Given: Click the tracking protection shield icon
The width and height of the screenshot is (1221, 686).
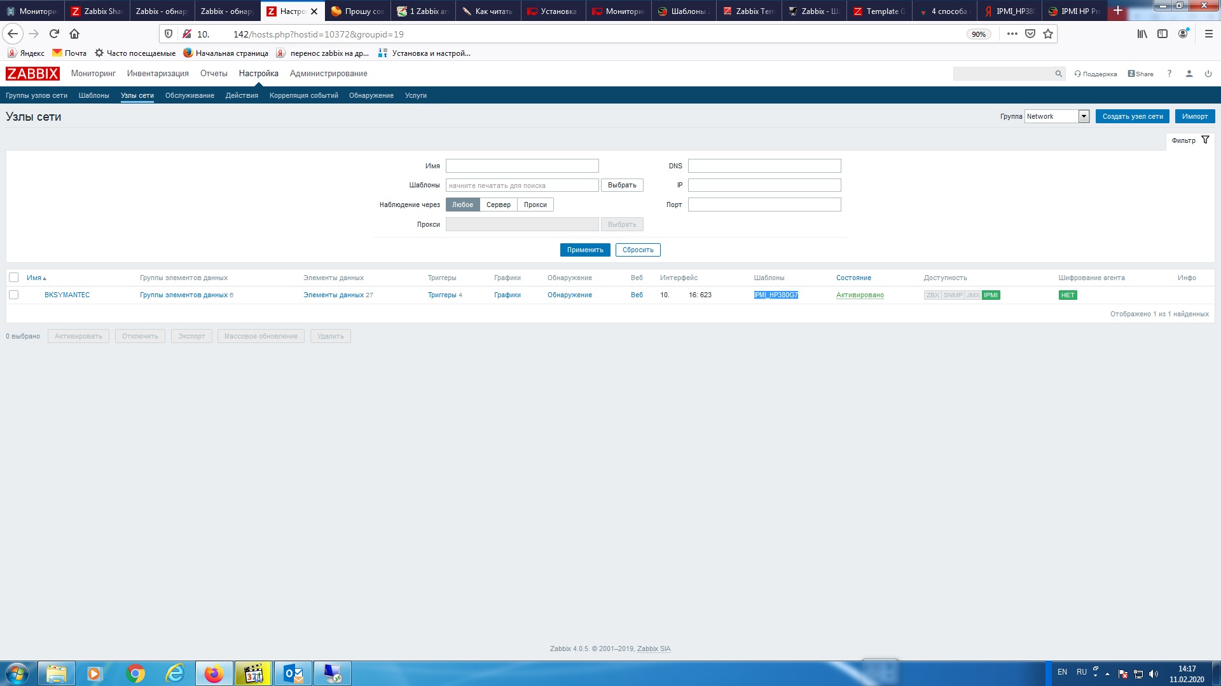Looking at the screenshot, I should (169, 34).
